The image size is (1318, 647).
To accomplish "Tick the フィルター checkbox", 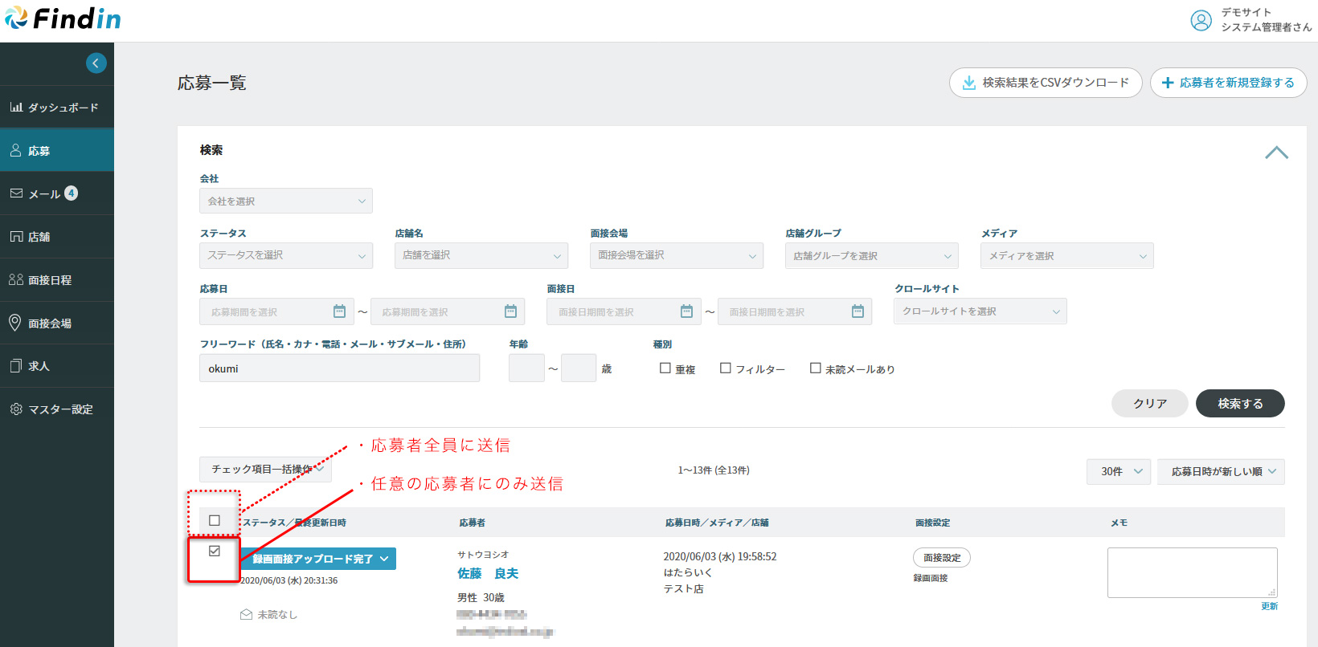I will [726, 368].
